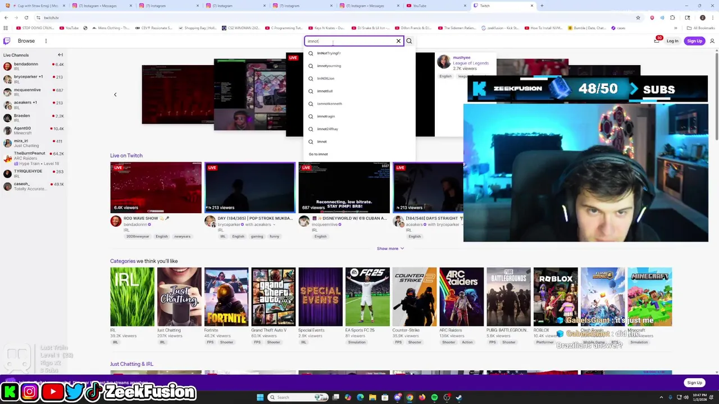Select ImNotTryingFr search suggestion
This screenshot has width=719, height=404.
pyautogui.click(x=359, y=53)
